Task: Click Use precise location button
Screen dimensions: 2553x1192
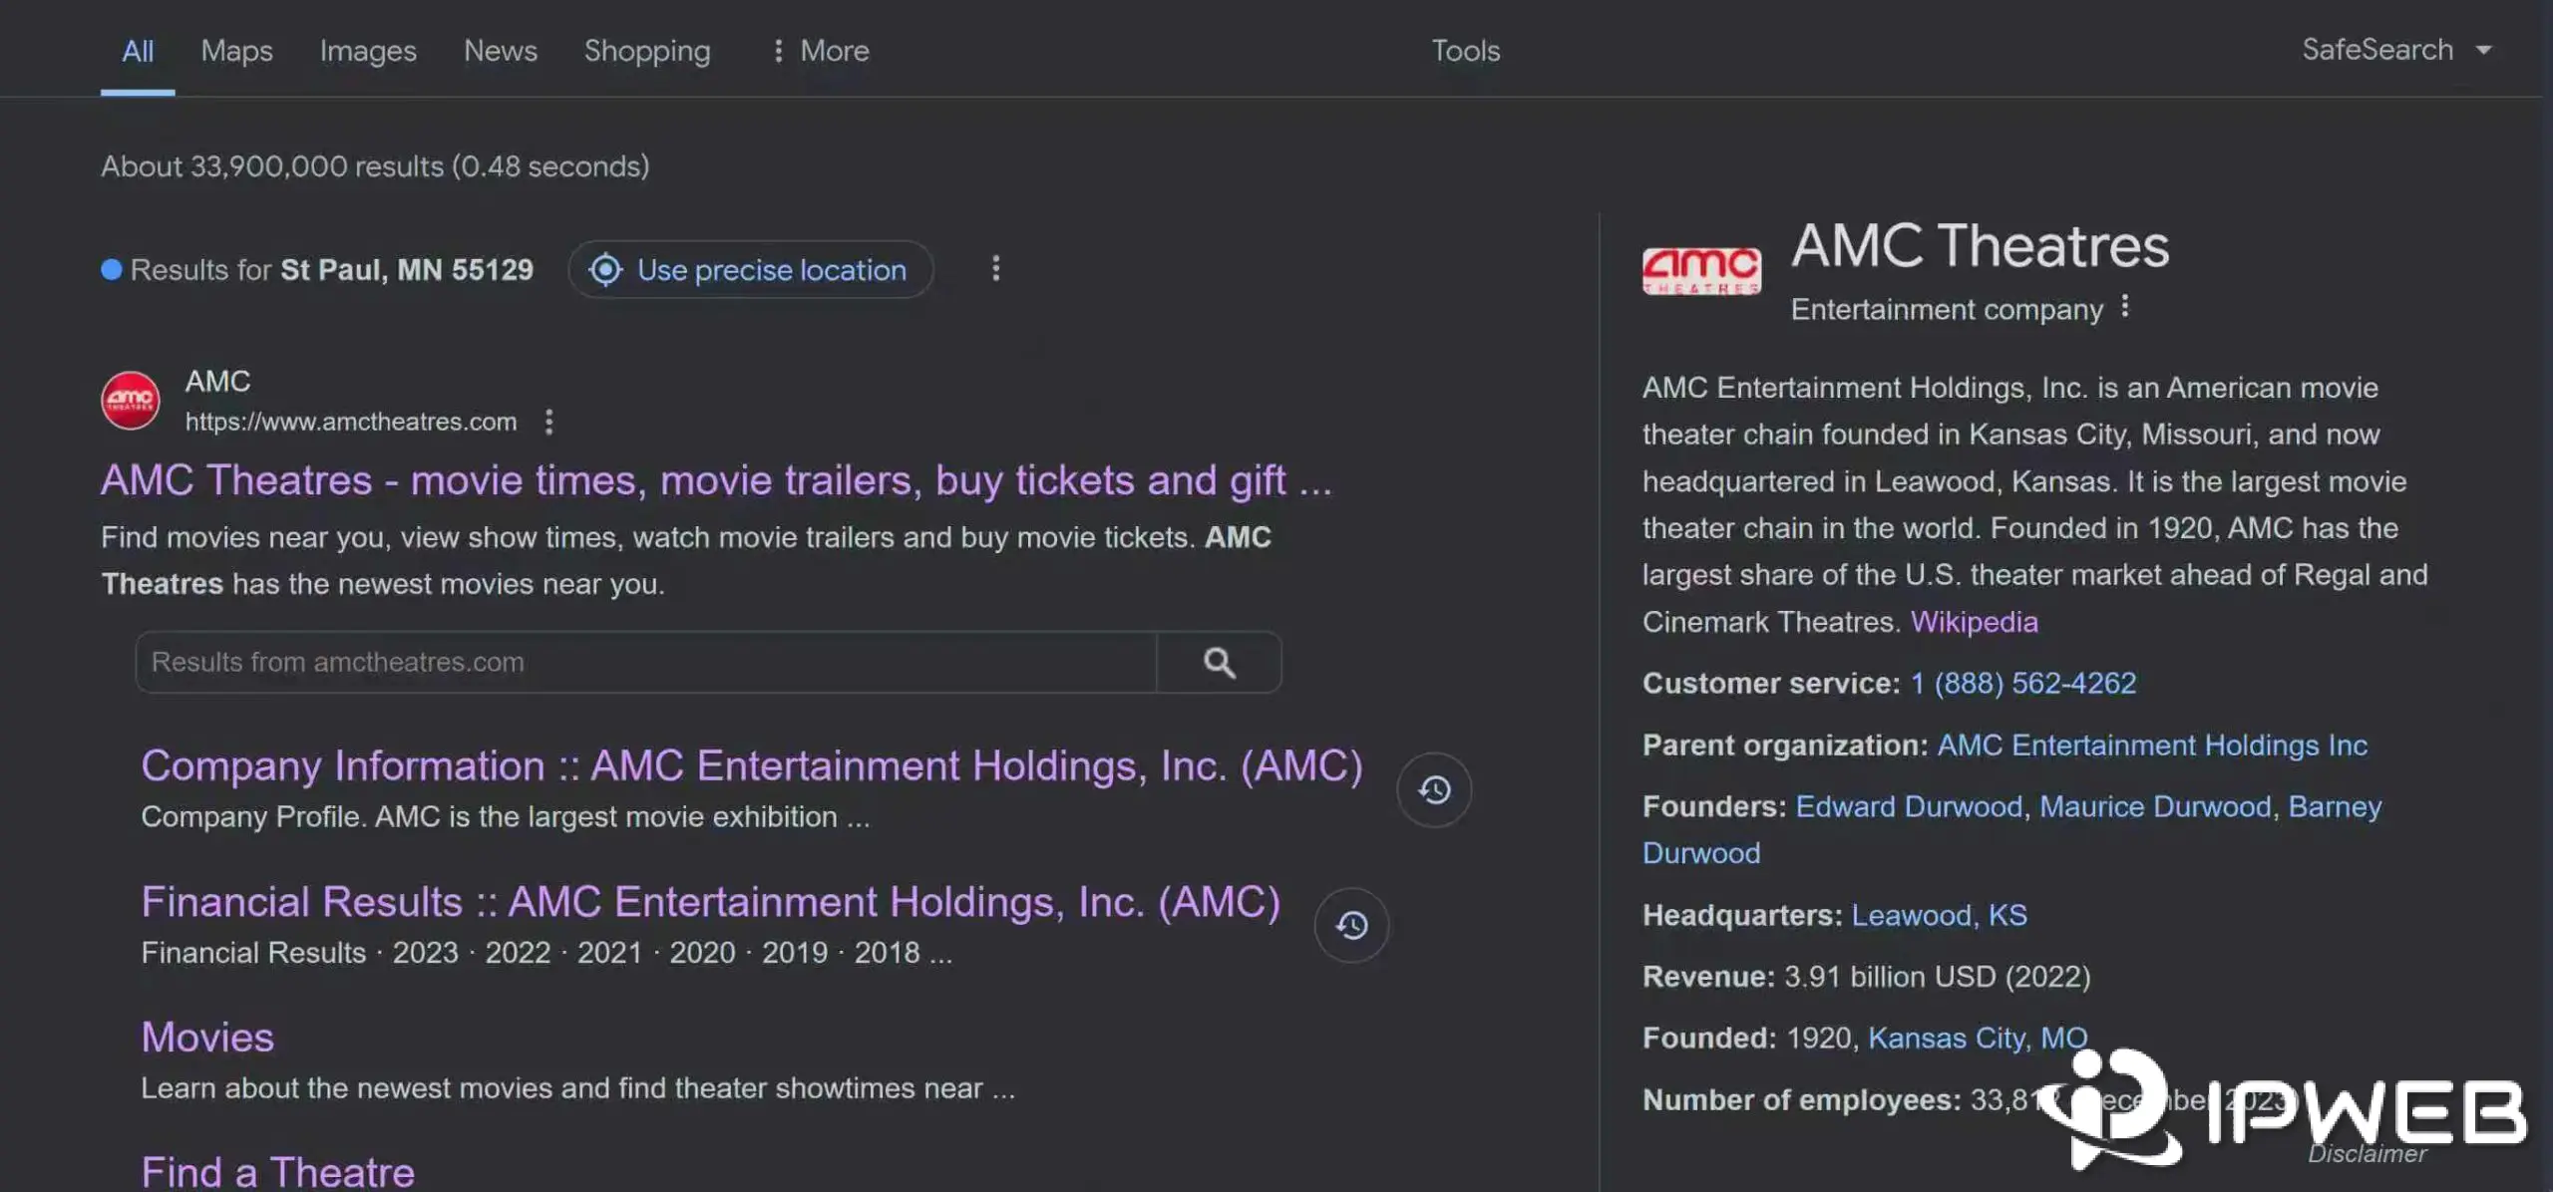Action: [751, 269]
